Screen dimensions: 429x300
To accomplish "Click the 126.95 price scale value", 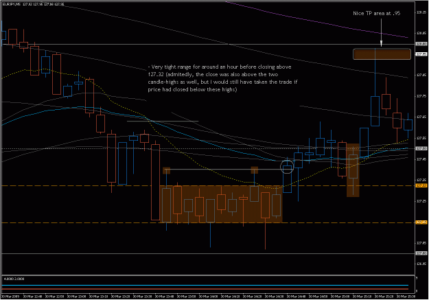I will coord(421,264).
